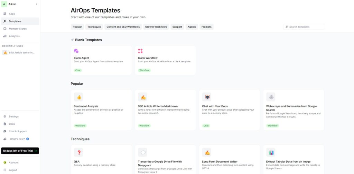Click the Memory Stores icon in sidebar
The image size is (354, 174).
5,29
